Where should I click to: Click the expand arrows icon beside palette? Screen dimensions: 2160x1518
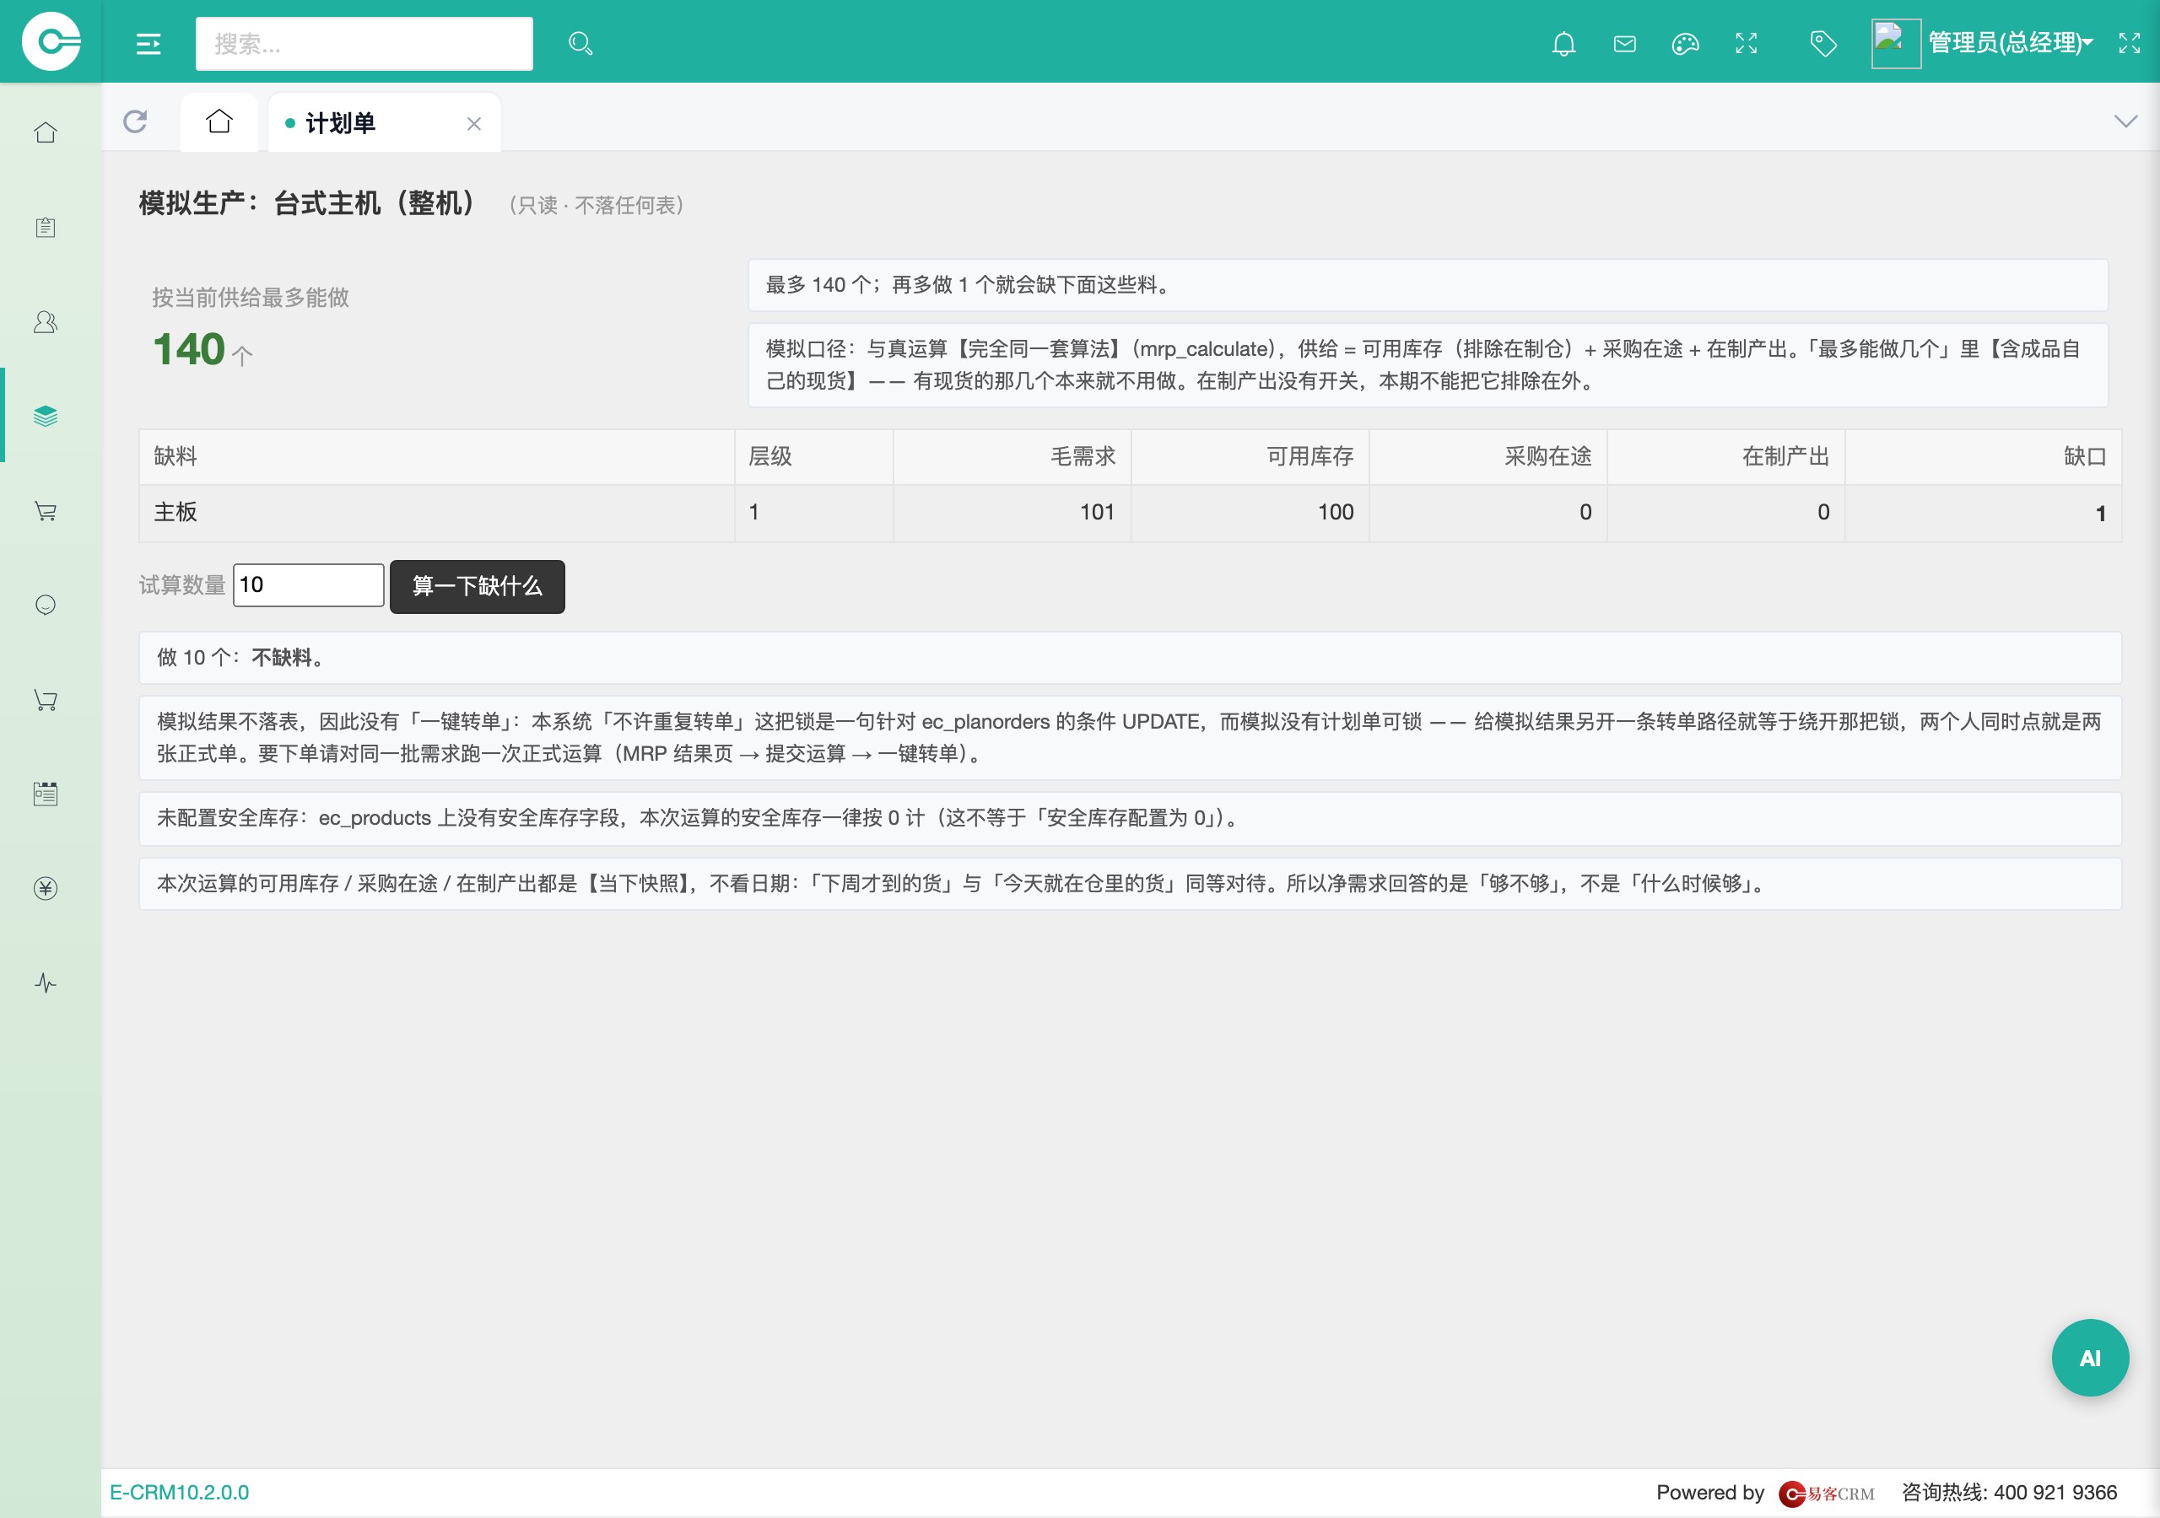[1746, 43]
